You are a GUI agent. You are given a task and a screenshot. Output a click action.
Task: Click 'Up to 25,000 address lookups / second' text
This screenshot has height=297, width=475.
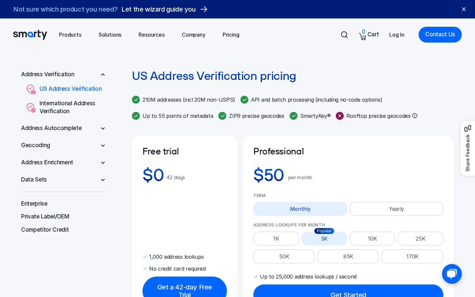pos(308,277)
